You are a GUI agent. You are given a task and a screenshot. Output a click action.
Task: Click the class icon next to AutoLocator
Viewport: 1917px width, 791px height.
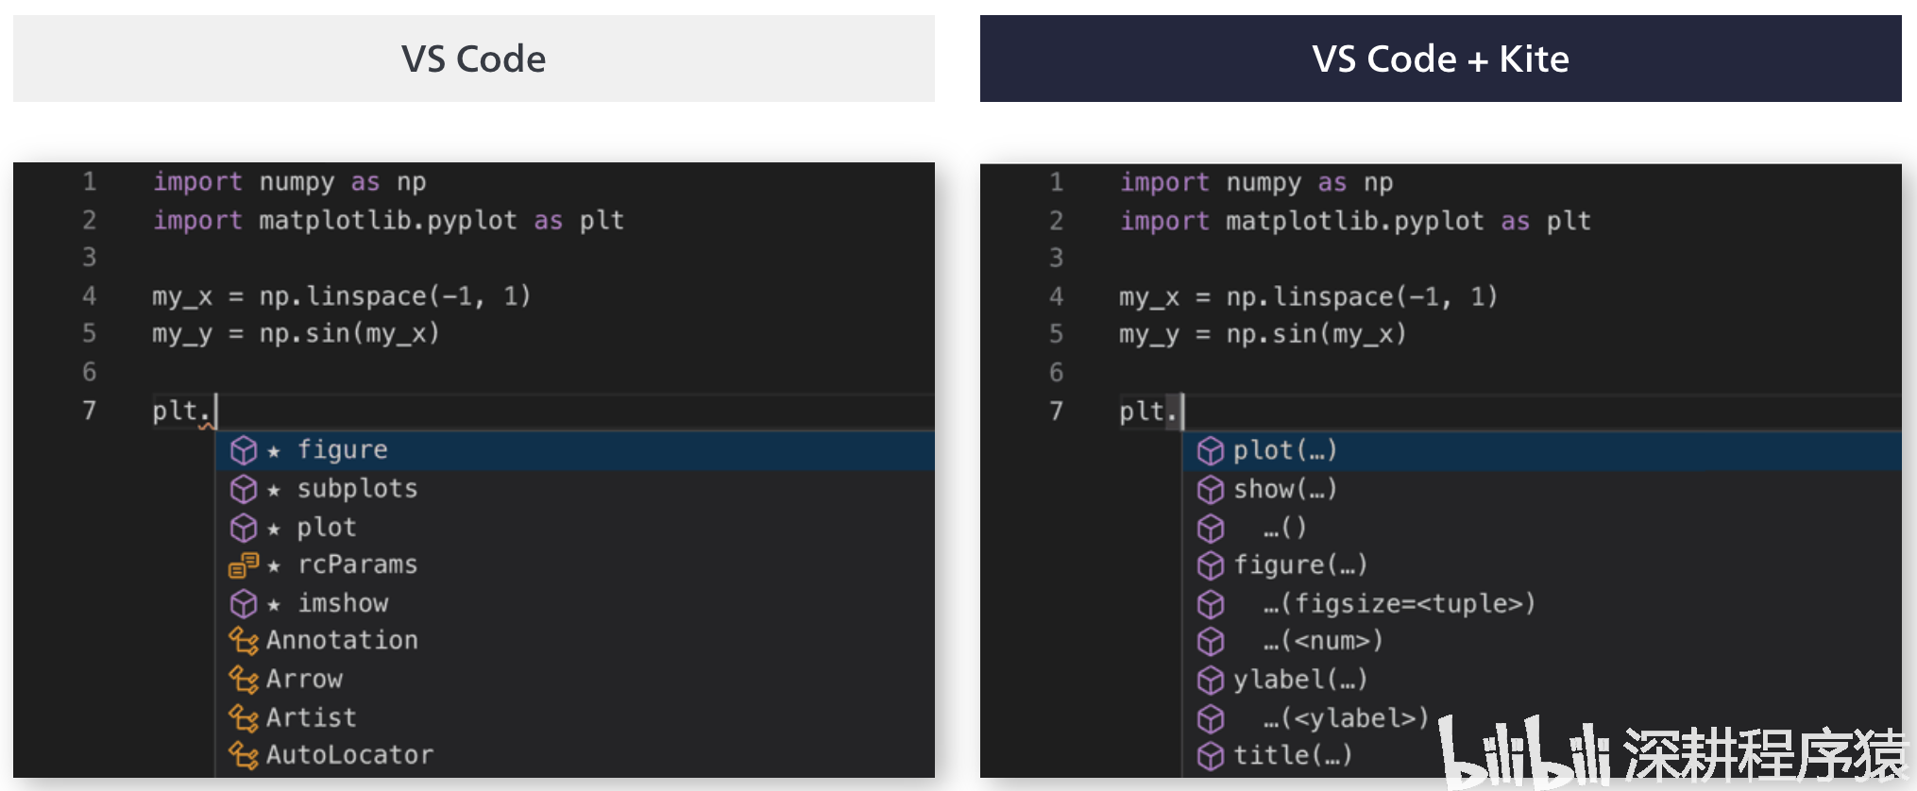[x=244, y=755]
